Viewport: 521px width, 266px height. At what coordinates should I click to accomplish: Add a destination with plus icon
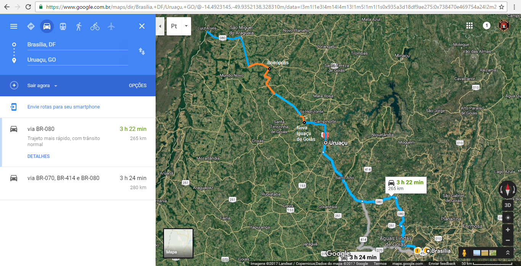point(14,85)
